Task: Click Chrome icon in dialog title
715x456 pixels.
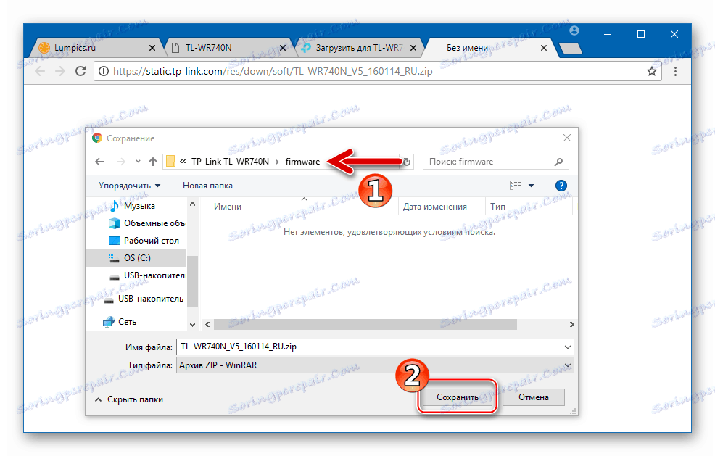Action: pos(97,138)
